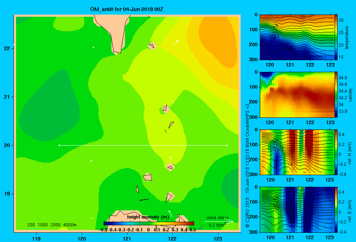Click the 'wind stress' legend label
The width and height of the screenshot is (356, 242).
point(218,218)
